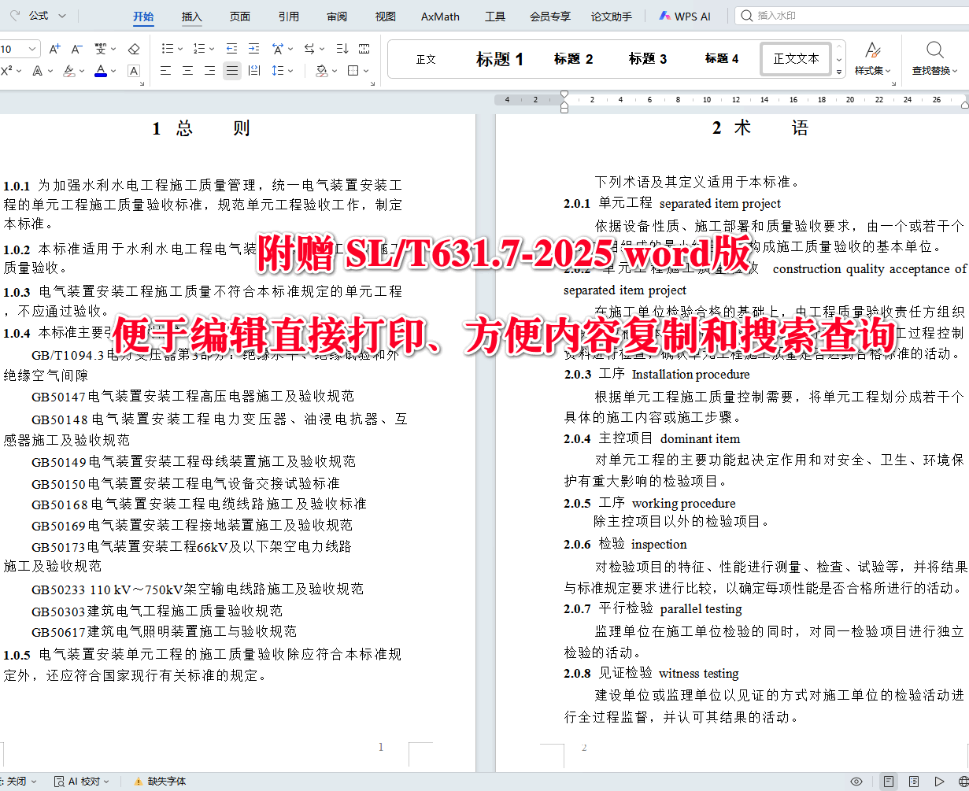Toggle justify alignment
Screen dimensions: 969x791
[x=231, y=71]
